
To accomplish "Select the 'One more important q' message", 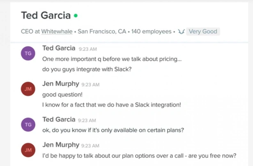I will click(x=112, y=59).
